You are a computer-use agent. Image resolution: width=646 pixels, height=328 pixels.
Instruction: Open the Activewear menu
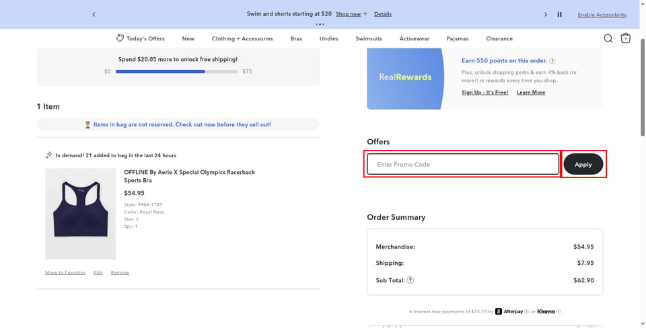[415, 39]
